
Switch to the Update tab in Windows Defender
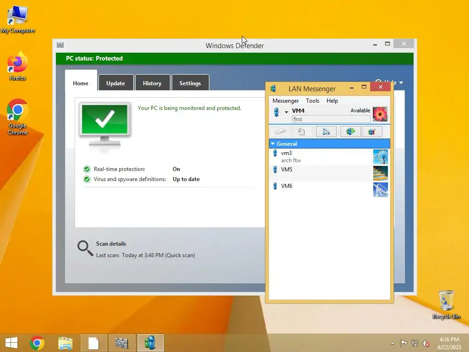pos(115,83)
